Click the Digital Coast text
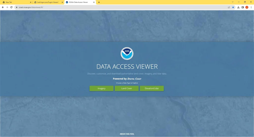 click(x=134, y=79)
